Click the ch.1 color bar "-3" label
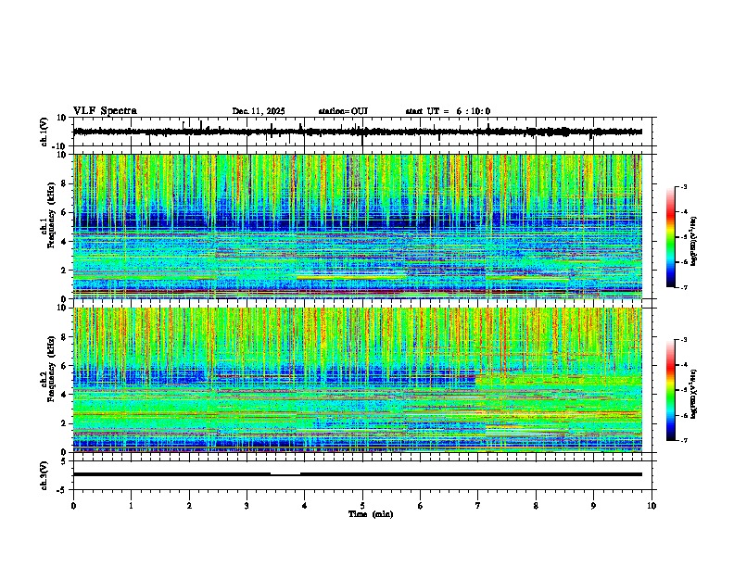734x567 pixels. coord(684,187)
